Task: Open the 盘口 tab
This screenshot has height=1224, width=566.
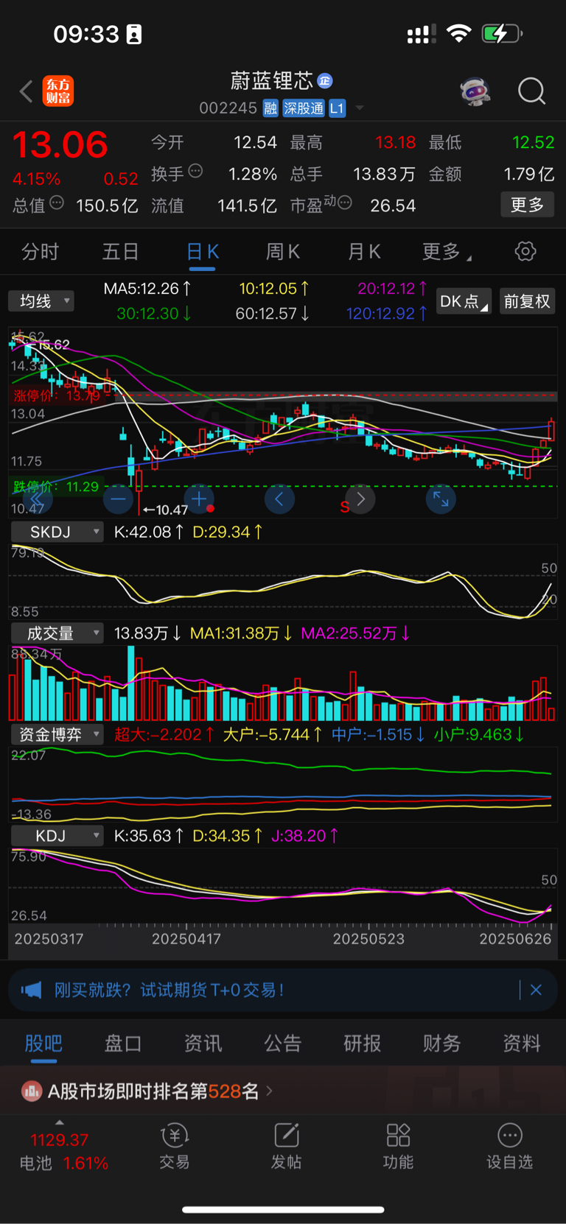Action: (x=123, y=1044)
